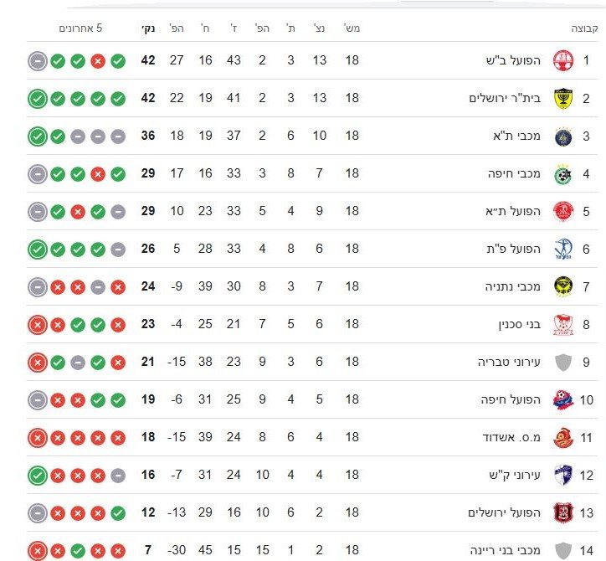This screenshot has width=606, height=561.
Task: Click the only gray draw icon for Hapoel Petah Tikva
Action: pos(118,249)
